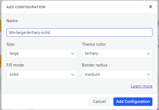Expand Border radius combo box showing medium
This screenshot has width=159, height=110.
pos(117,74)
